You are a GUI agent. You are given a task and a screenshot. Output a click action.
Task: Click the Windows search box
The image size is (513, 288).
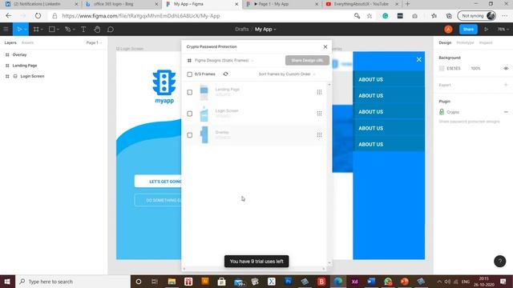73,282
